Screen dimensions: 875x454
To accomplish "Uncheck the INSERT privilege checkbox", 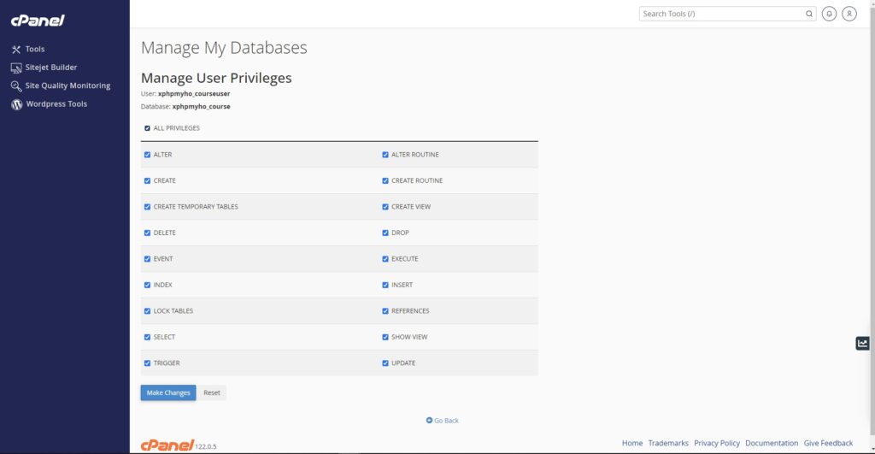I will pyautogui.click(x=385, y=285).
